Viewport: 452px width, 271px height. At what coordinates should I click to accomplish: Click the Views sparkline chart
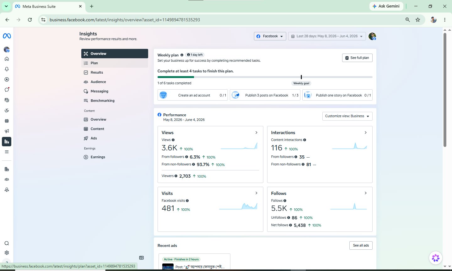pyautogui.click(x=239, y=146)
